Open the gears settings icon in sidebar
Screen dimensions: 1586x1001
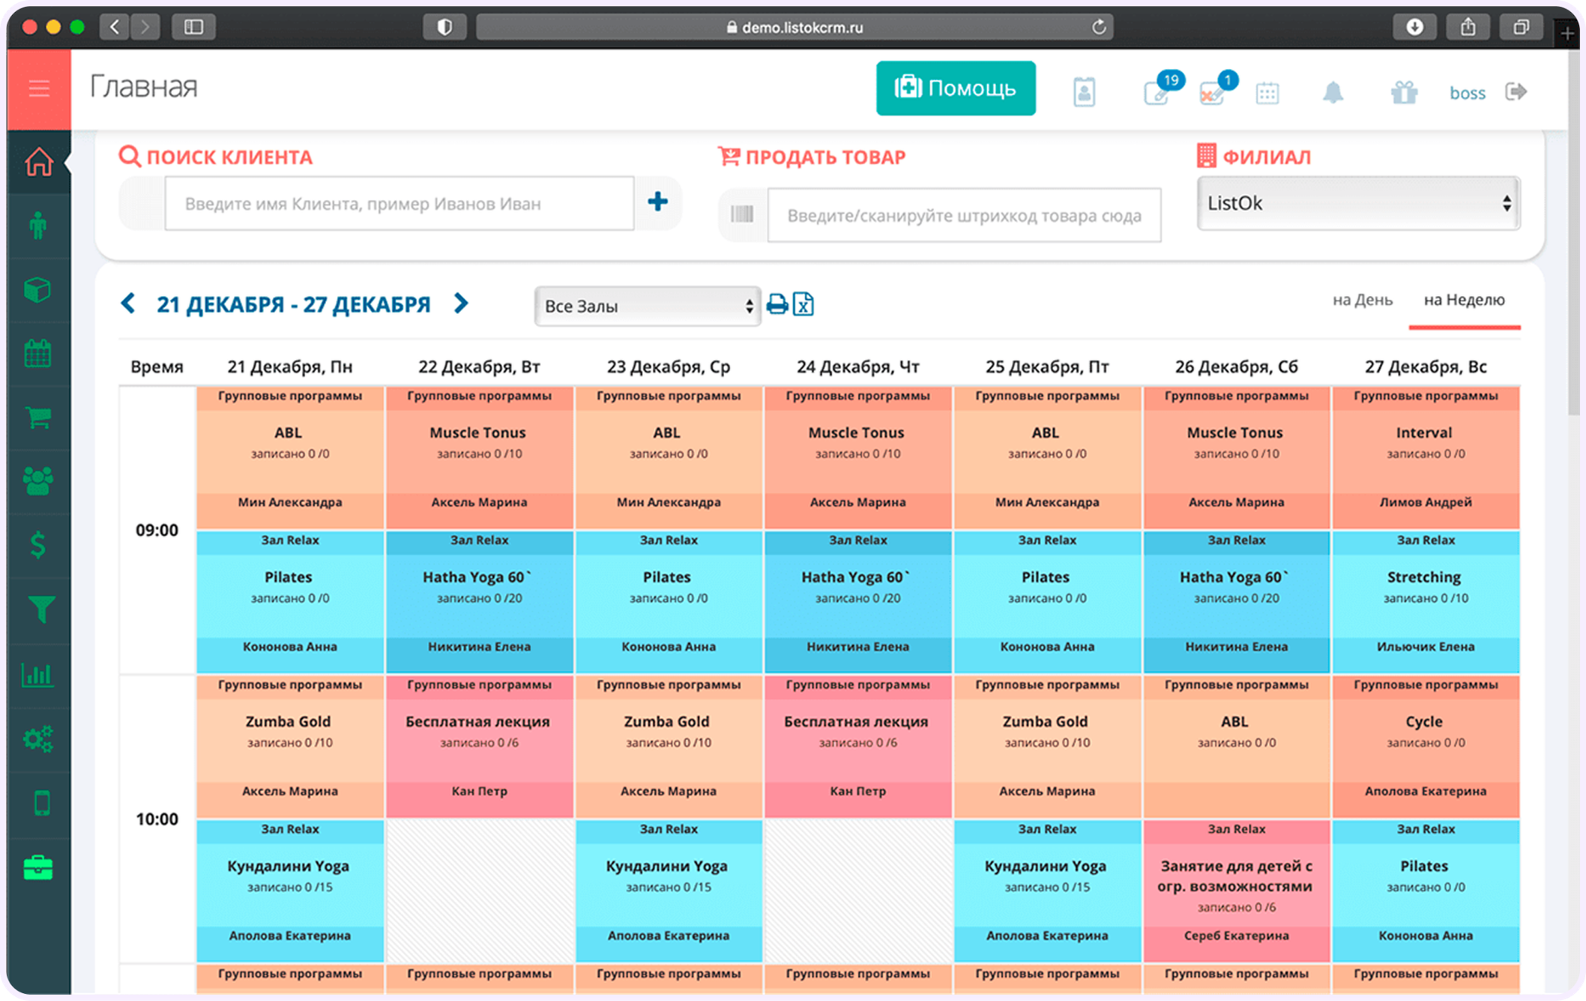pyautogui.click(x=38, y=738)
